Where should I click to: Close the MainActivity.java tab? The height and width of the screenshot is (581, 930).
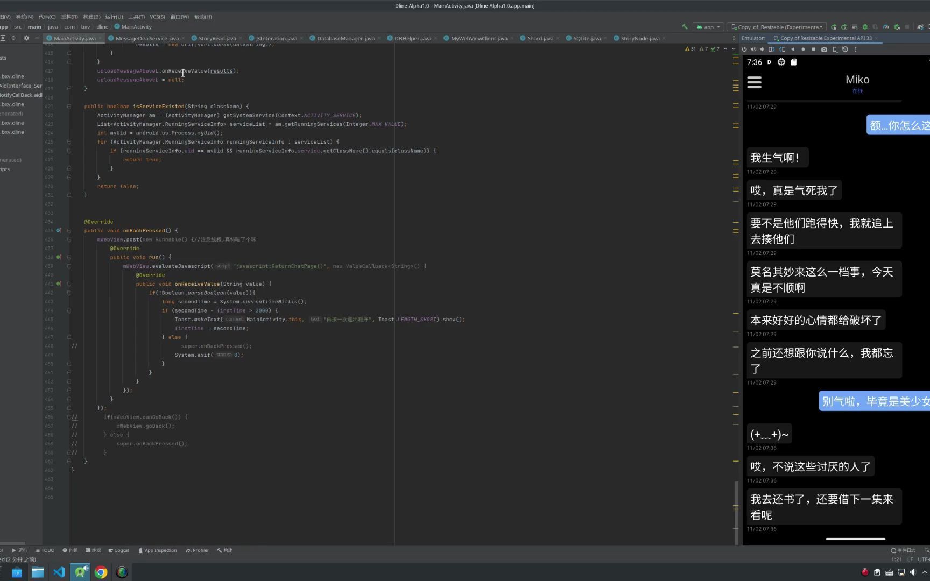[x=100, y=38]
